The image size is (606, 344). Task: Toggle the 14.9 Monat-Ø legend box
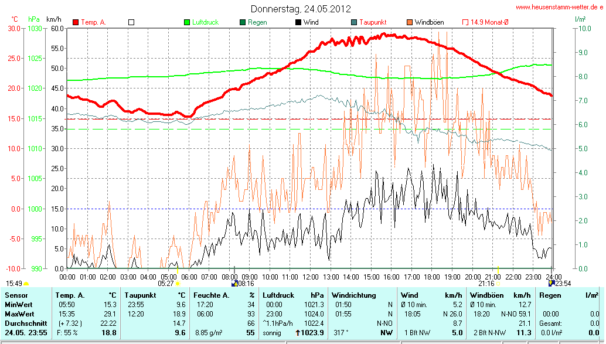coord(465,22)
